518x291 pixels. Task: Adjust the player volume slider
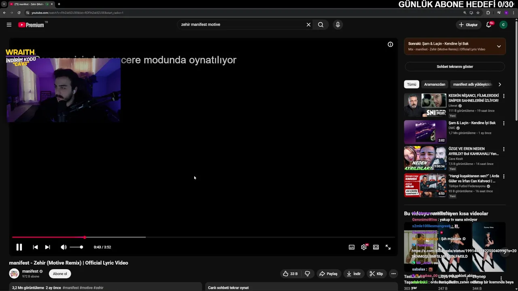pyautogui.click(x=76, y=247)
